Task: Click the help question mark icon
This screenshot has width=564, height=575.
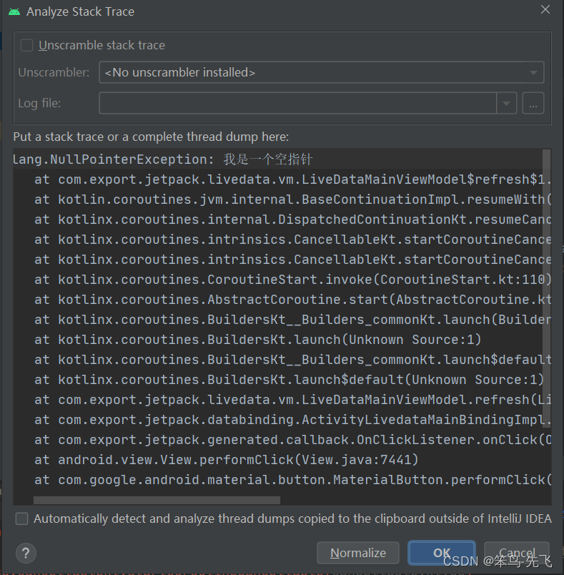Action: click(x=26, y=553)
